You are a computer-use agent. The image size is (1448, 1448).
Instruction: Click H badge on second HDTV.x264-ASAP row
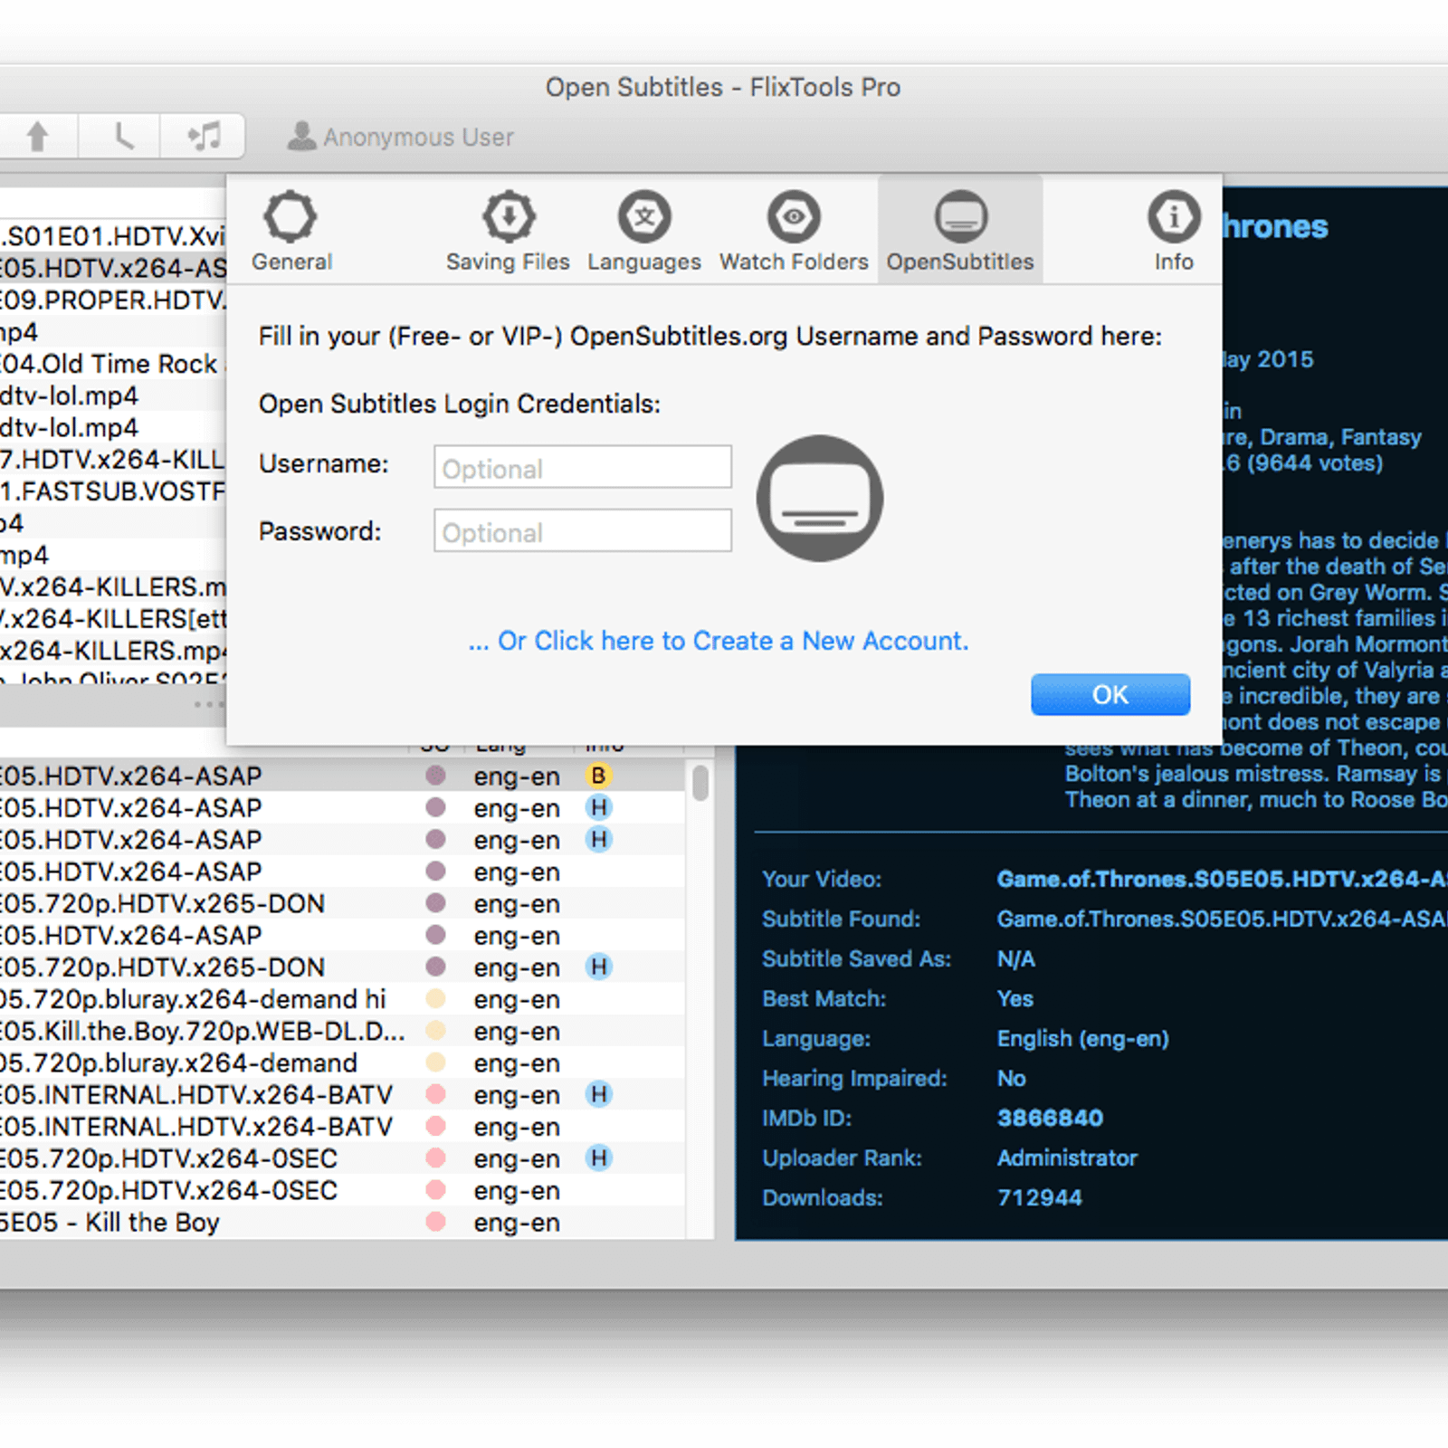598,807
